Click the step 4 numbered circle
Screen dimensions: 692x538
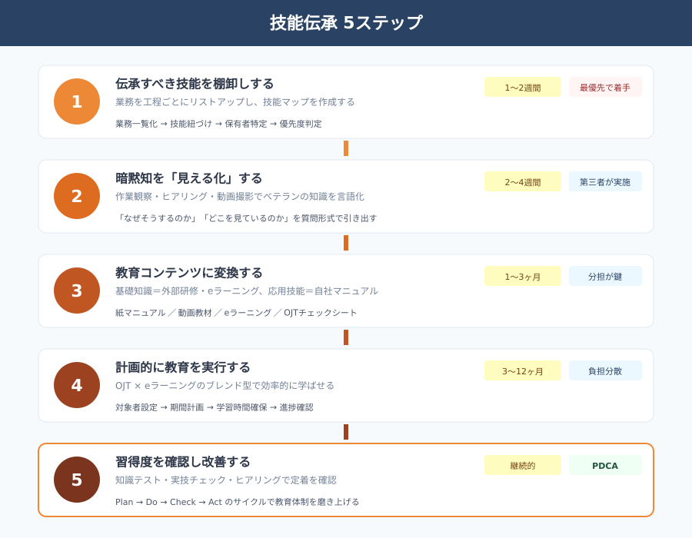coord(77,385)
